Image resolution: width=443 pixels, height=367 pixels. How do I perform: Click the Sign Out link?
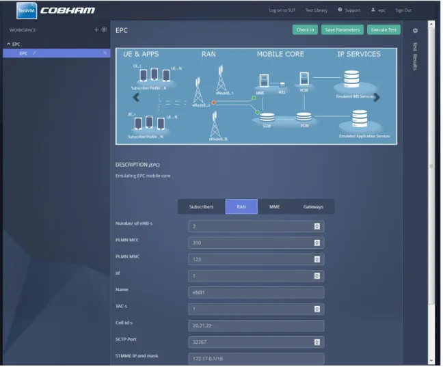(403, 10)
